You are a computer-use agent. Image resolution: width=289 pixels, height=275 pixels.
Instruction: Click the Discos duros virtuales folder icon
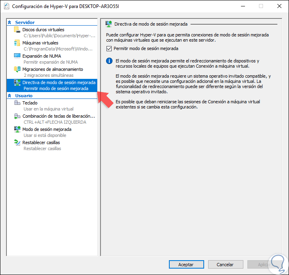point(17,30)
